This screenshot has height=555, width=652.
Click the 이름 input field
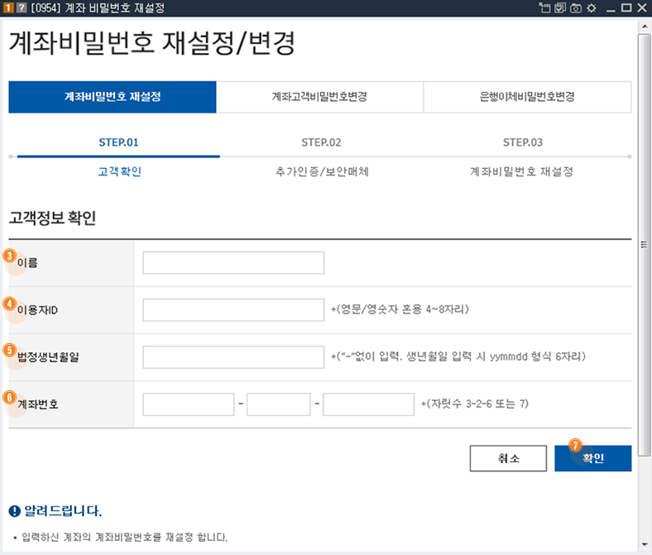(x=233, y=263)
